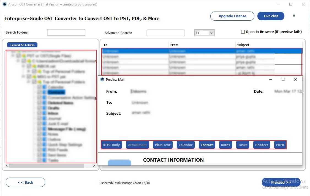Start a Live chat
The height and width of the screenshot is (196, 310).
point(271,16)
